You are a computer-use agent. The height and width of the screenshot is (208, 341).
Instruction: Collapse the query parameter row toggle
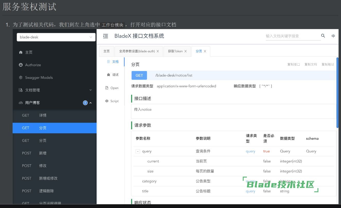(x=138, y=151)
